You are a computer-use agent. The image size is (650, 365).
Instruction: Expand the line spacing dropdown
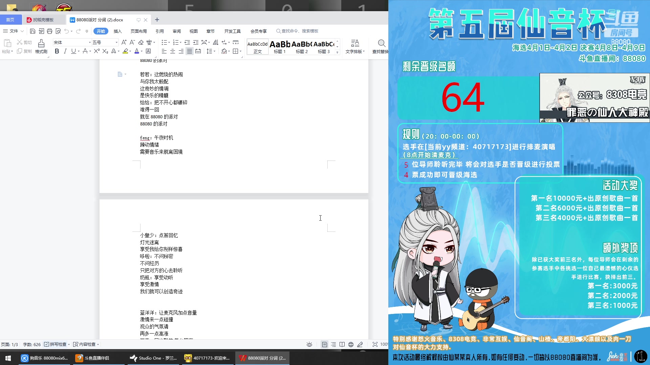click(x=214, y=51)
